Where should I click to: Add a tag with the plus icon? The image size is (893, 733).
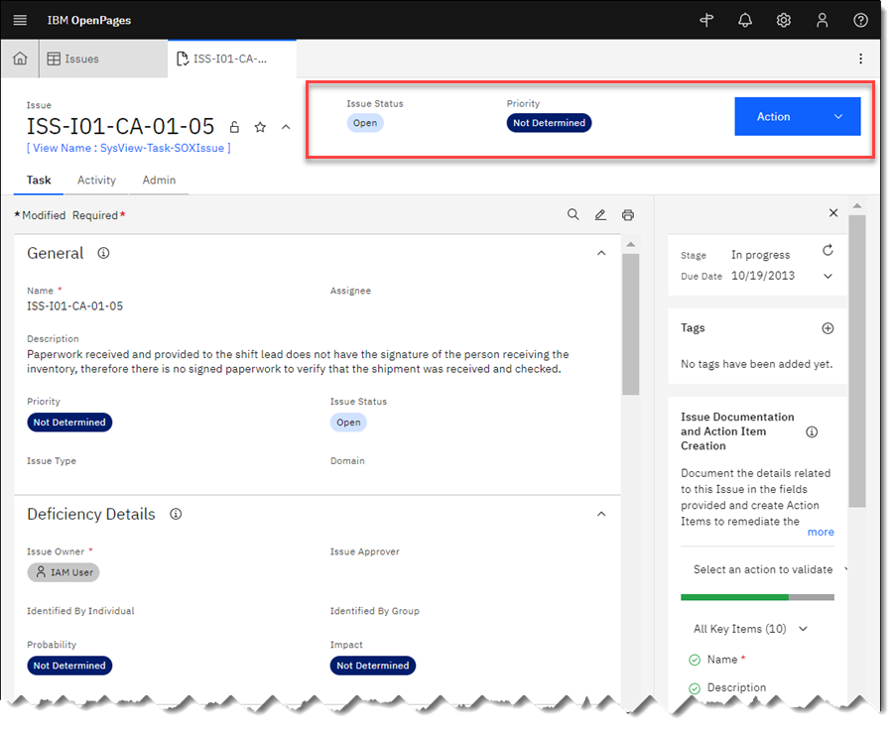[829, 327]
